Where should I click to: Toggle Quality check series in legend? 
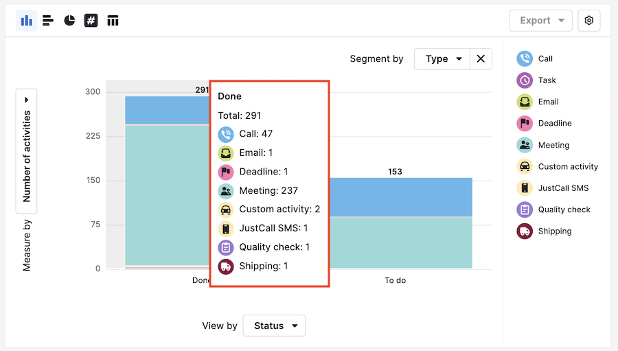(564, 210)
